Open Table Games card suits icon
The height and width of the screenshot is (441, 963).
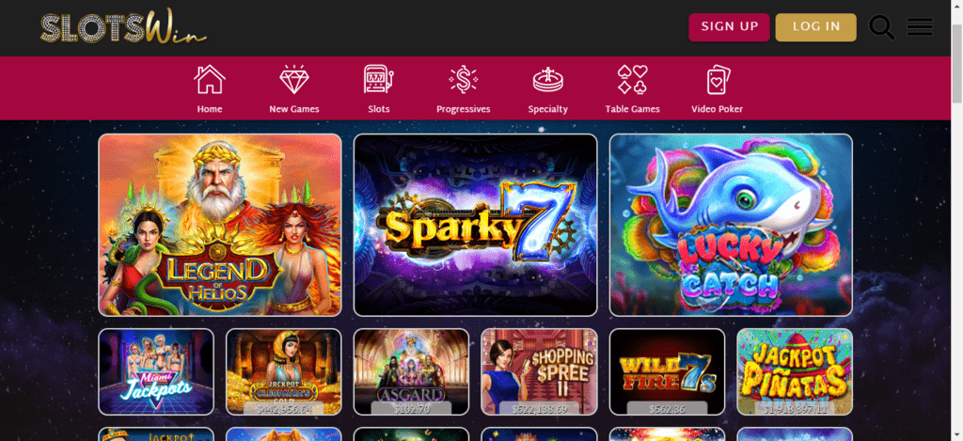[x=633, y=80]
